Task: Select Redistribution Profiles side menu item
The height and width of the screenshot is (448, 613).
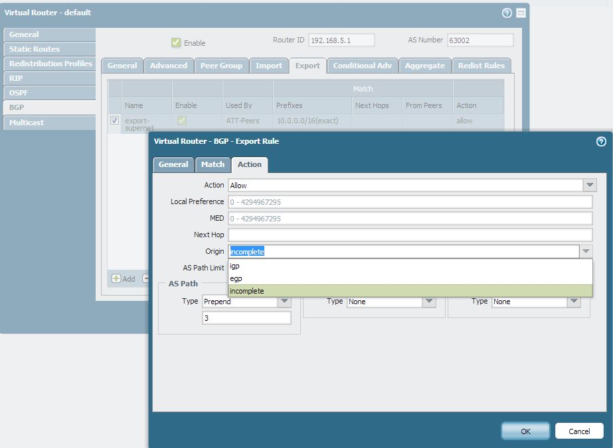Action: 49,64
